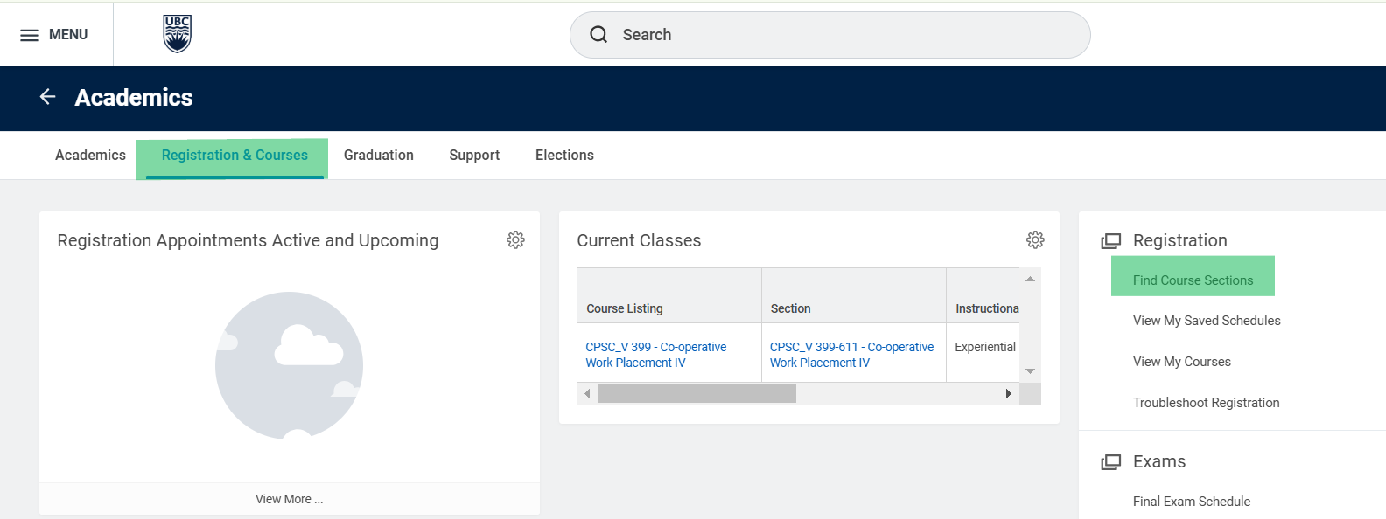Click the Instructional column header
The width and height of the screenshot is (1386, 519).
pos(983,296)
